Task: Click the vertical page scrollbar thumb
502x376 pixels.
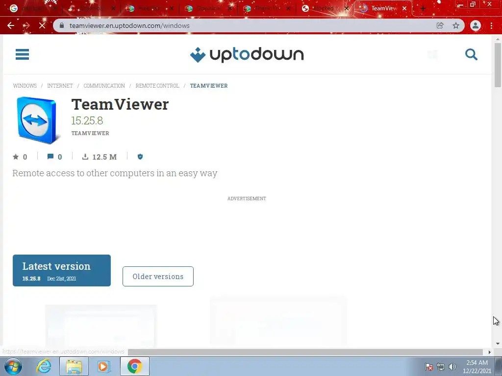Action: 498,65
